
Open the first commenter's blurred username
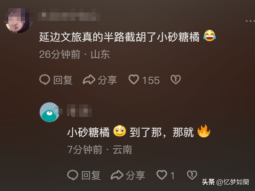click(x=69, y=15)
